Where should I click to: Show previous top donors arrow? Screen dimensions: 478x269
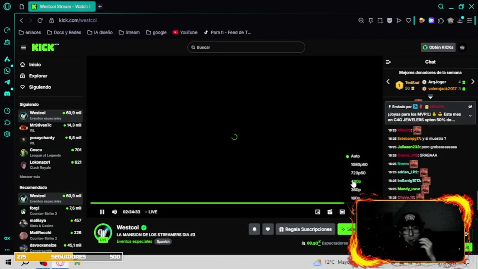[388, 82]
